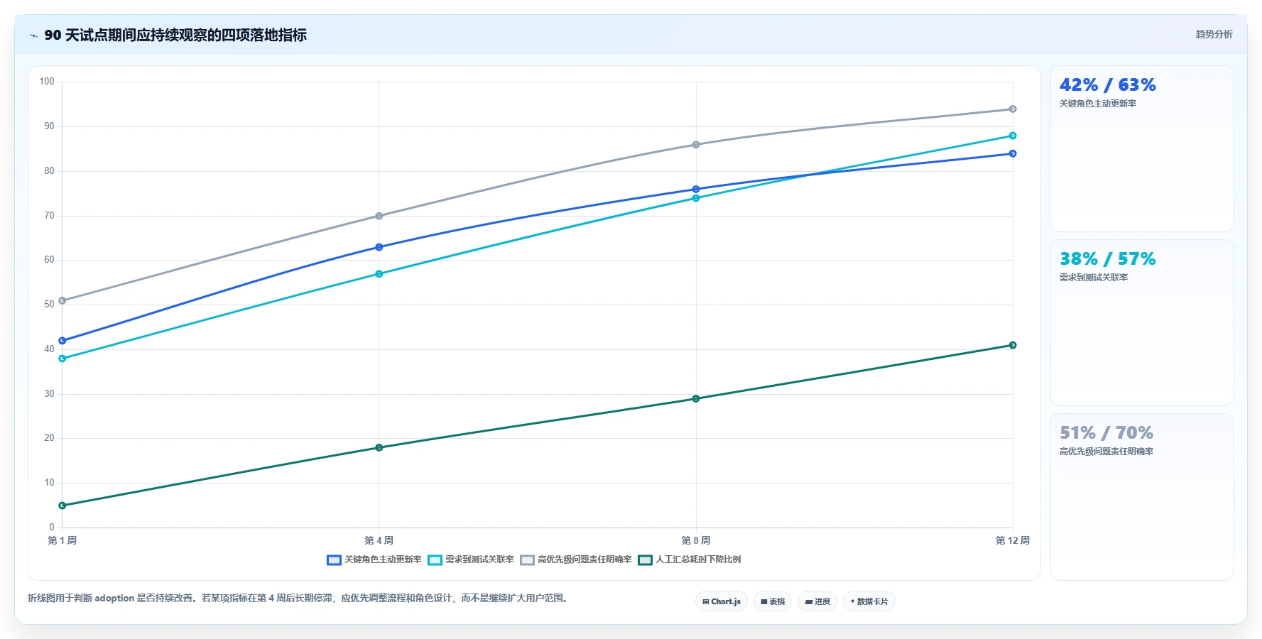
Task: Click the gray line's 第 1 周 point at 51
Action: click(62, 301)
